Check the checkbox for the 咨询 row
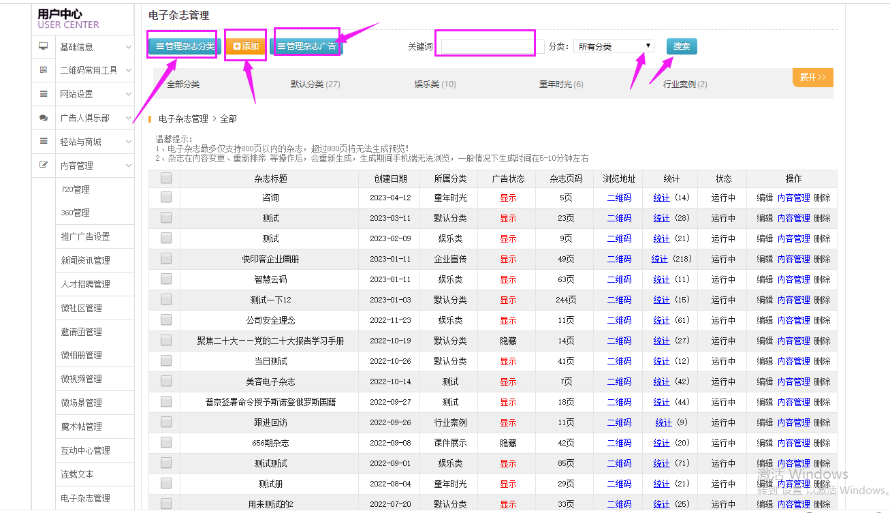The image size is (890, 513). (x=166, y=198)
